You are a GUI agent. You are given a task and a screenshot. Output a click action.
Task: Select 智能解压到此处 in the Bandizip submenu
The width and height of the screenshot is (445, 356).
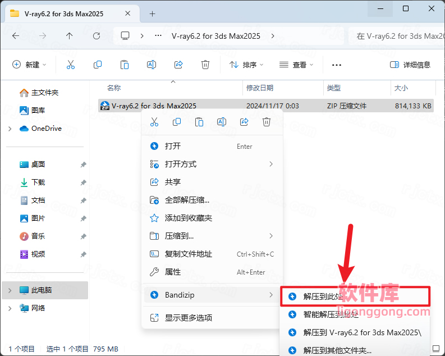coord(355,314)
